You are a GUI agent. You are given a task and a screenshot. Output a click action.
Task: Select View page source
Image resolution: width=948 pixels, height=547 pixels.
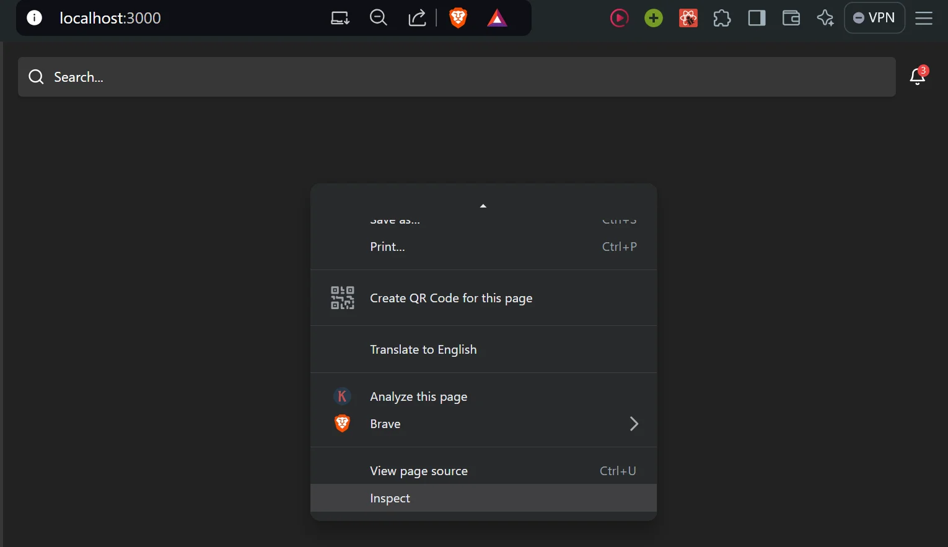(x=483, y=471)
